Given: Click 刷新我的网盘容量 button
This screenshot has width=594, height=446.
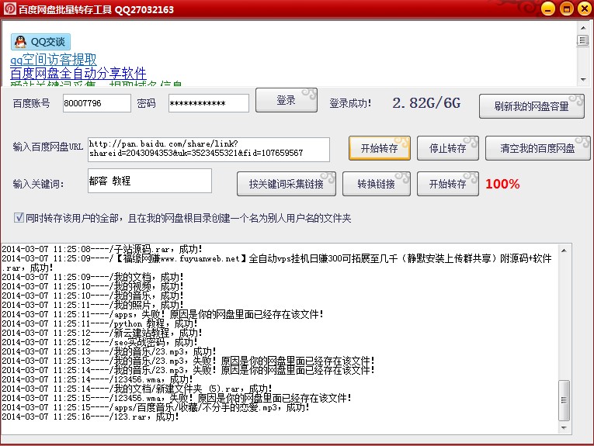Looking at the screenshot, I should tap(531, 106).
